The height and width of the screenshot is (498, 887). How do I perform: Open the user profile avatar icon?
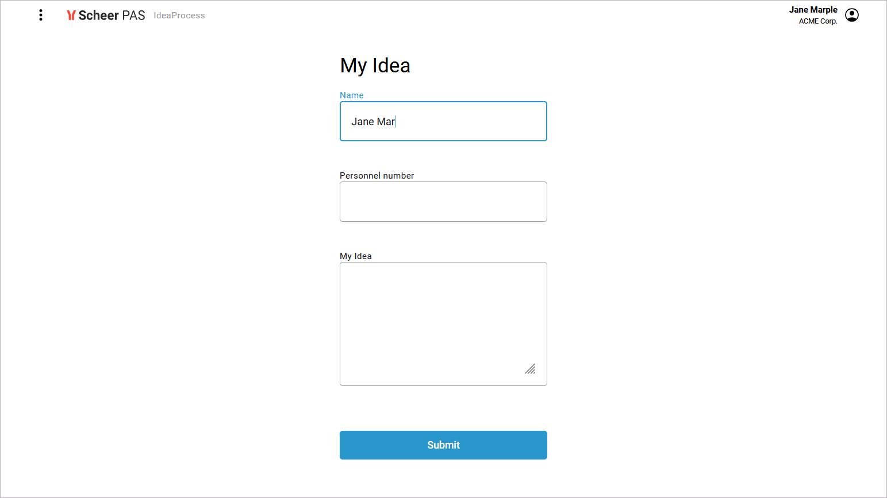(852, 15)
